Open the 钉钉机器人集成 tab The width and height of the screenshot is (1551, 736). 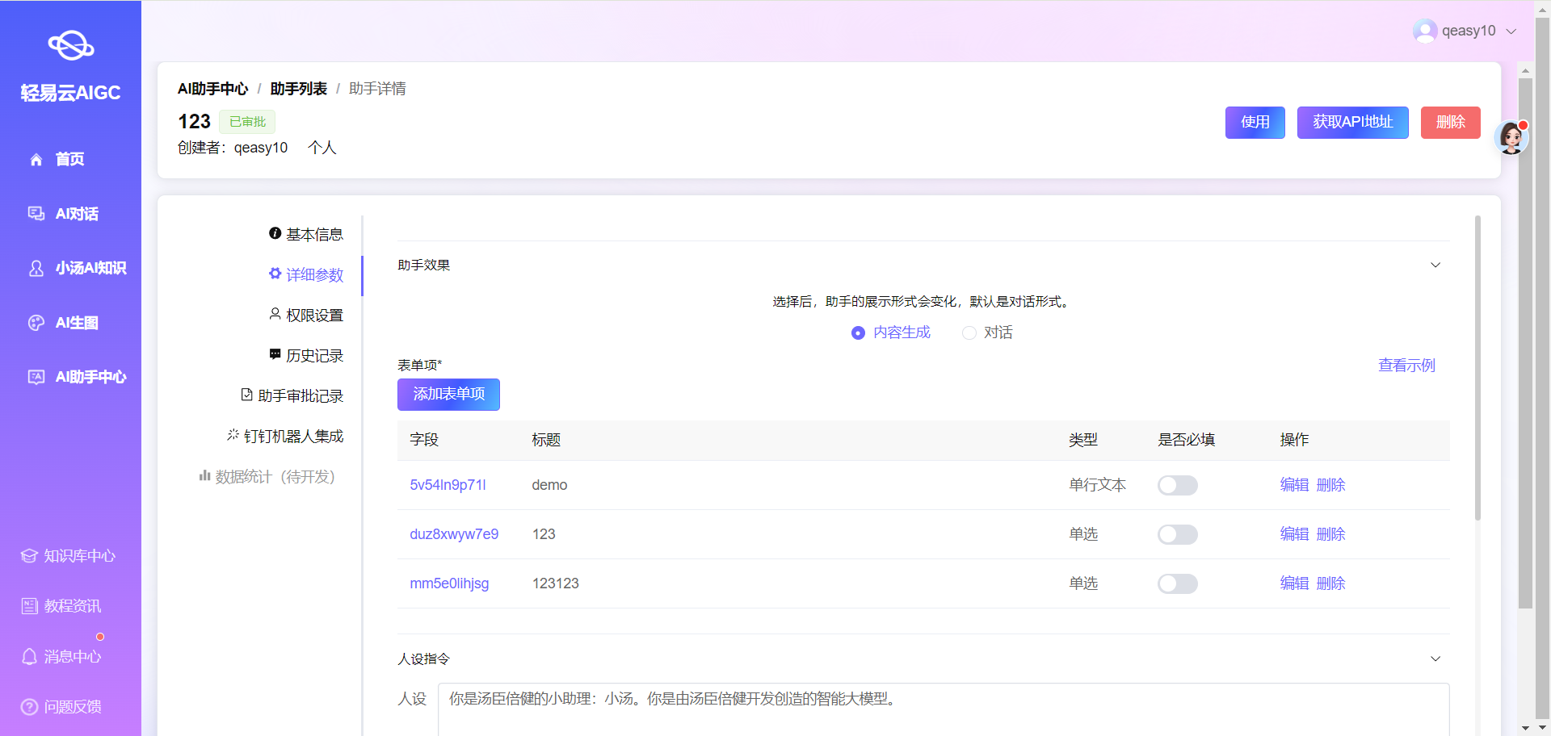pos(285,436)
